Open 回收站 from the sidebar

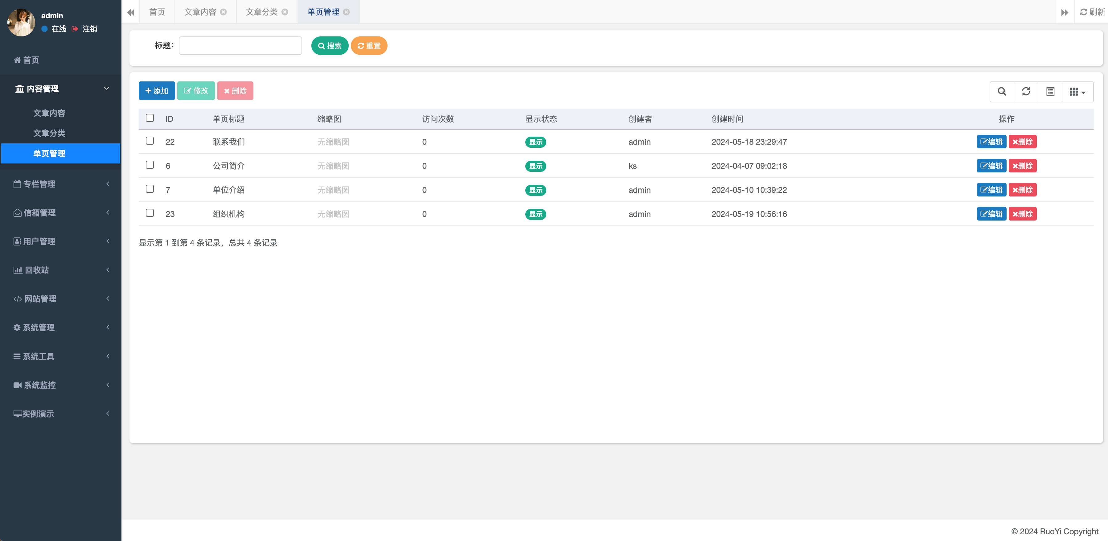click(37, 270)
